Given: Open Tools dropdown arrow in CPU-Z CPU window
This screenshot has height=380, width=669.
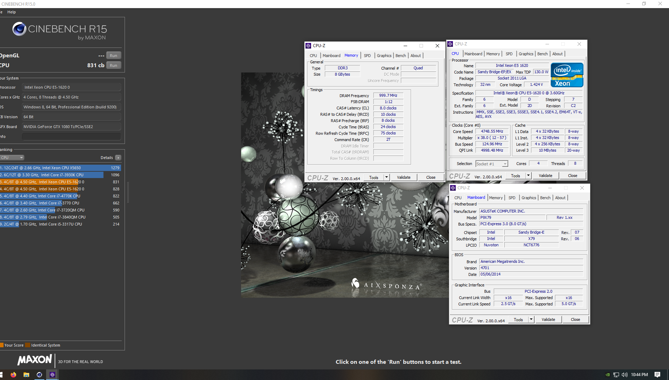Looking at the screenshot, I should (528, 176).
